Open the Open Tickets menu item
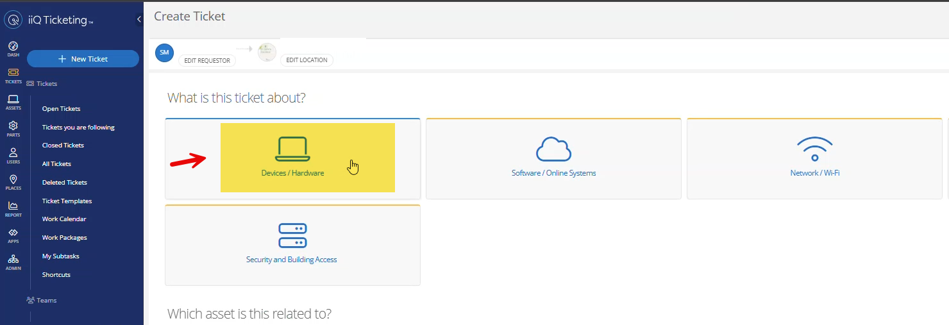This screenshot has width=949, height=325. pyautogui.click(x=61, y=109)
